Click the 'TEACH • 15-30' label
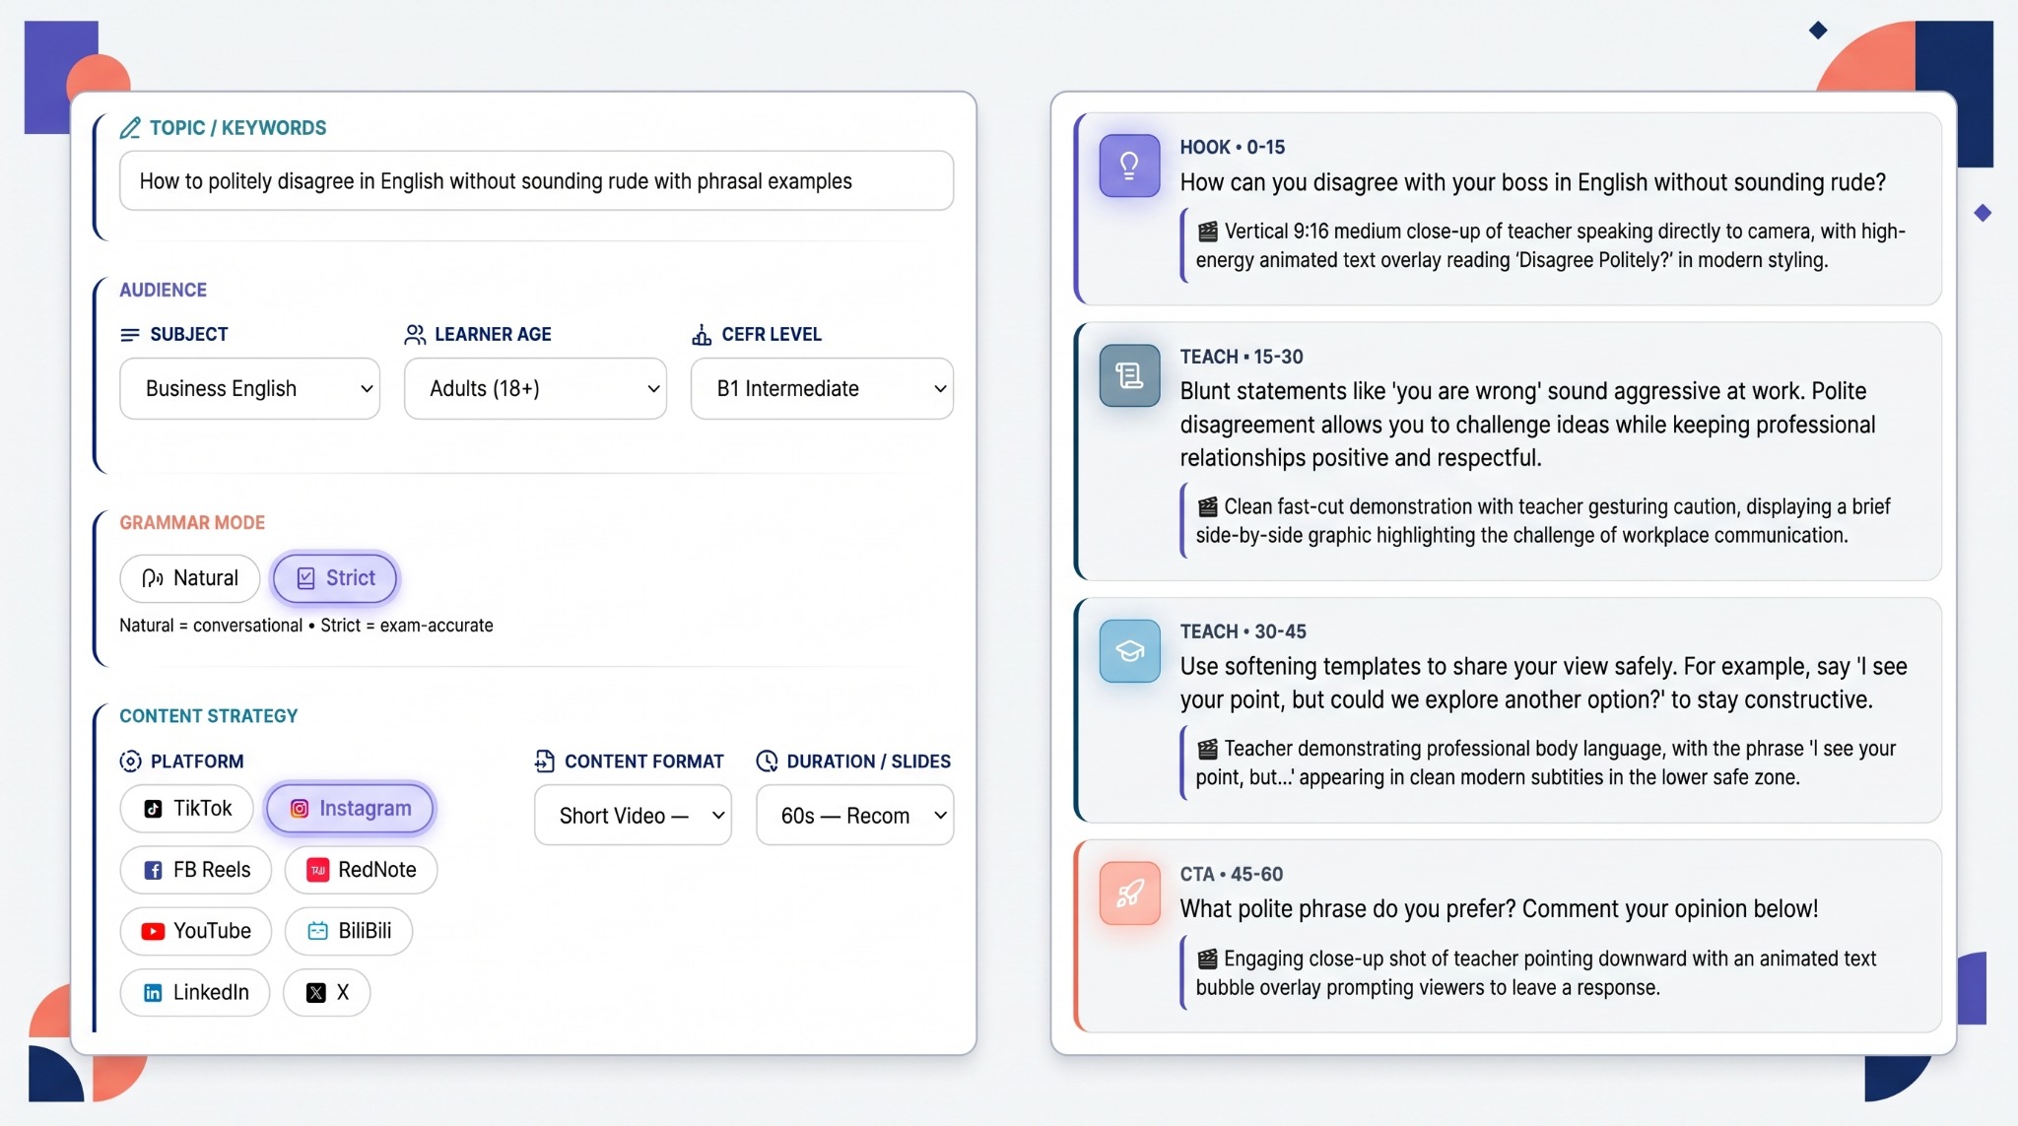The height and width of the screenshot is (1126, 2018). click(x=1242, y=358)
